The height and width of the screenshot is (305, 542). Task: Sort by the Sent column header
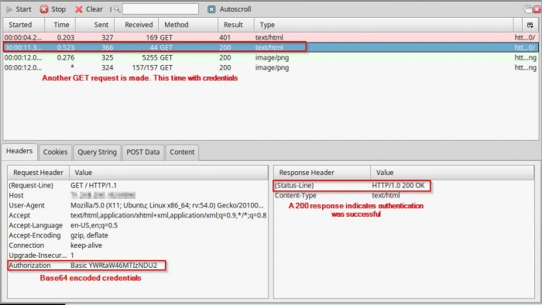(x=95, y=25)
